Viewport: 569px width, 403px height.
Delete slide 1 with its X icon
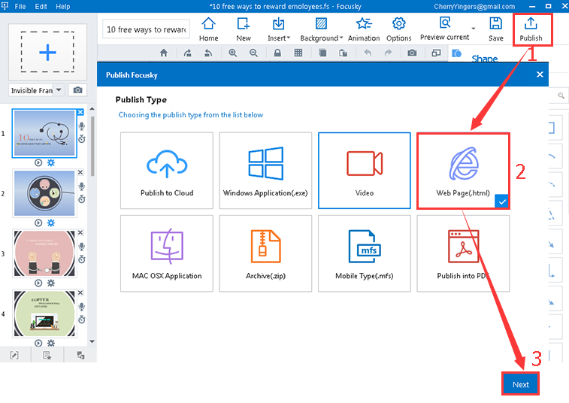tap(80, 112)
